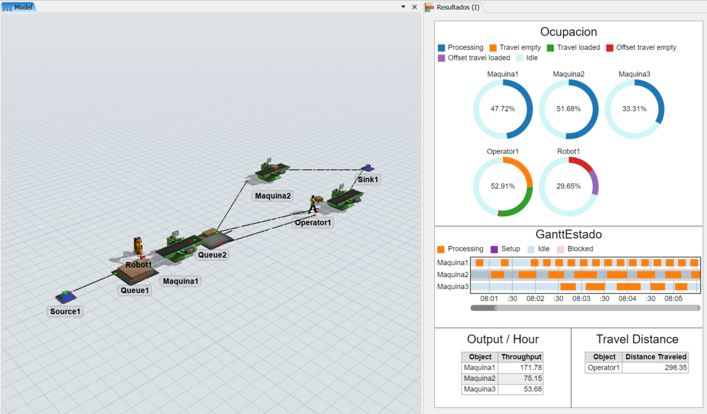
Task: Select the Maquina2 processor in the model
Action: click(x=271, y=170)
